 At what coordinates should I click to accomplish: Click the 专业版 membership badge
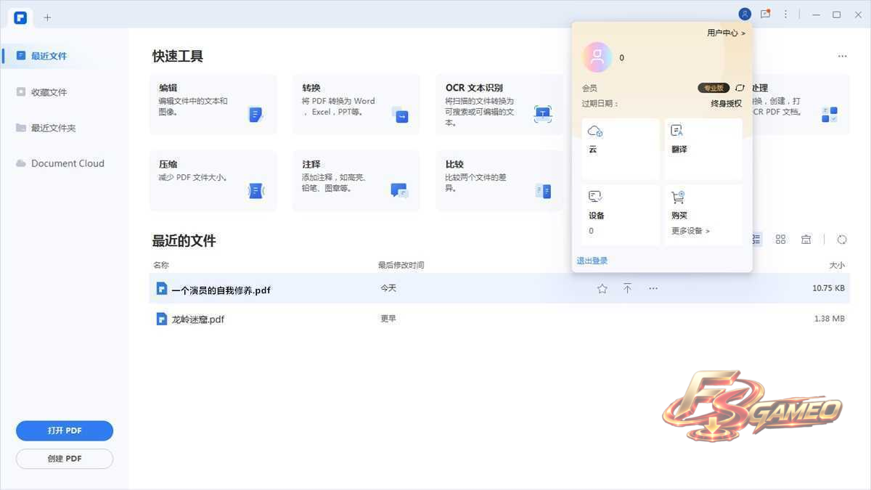click(713, 88)
